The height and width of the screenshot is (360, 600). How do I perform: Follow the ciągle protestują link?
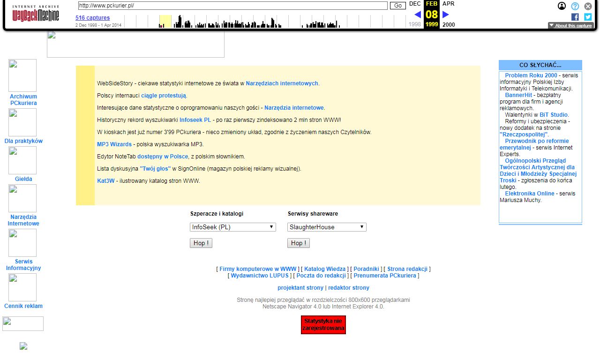coord(164,96)
